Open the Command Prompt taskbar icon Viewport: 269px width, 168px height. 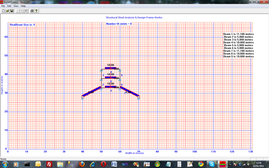coord(27,164)
